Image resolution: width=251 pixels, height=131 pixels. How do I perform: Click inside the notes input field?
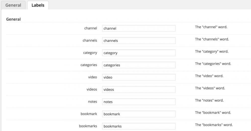[139, 102]
